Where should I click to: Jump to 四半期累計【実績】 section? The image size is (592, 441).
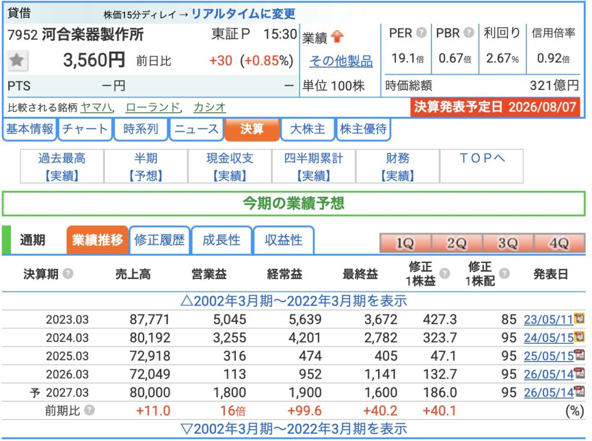[313, 166]
